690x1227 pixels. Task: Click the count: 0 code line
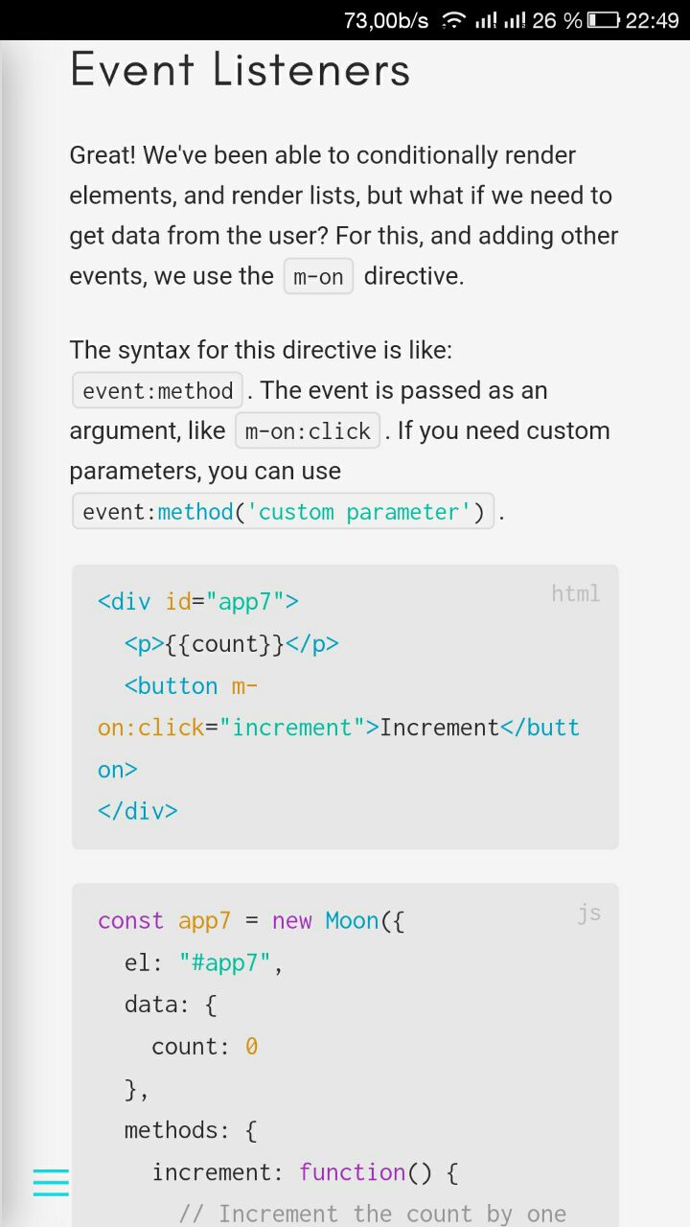click(204, 1047)
